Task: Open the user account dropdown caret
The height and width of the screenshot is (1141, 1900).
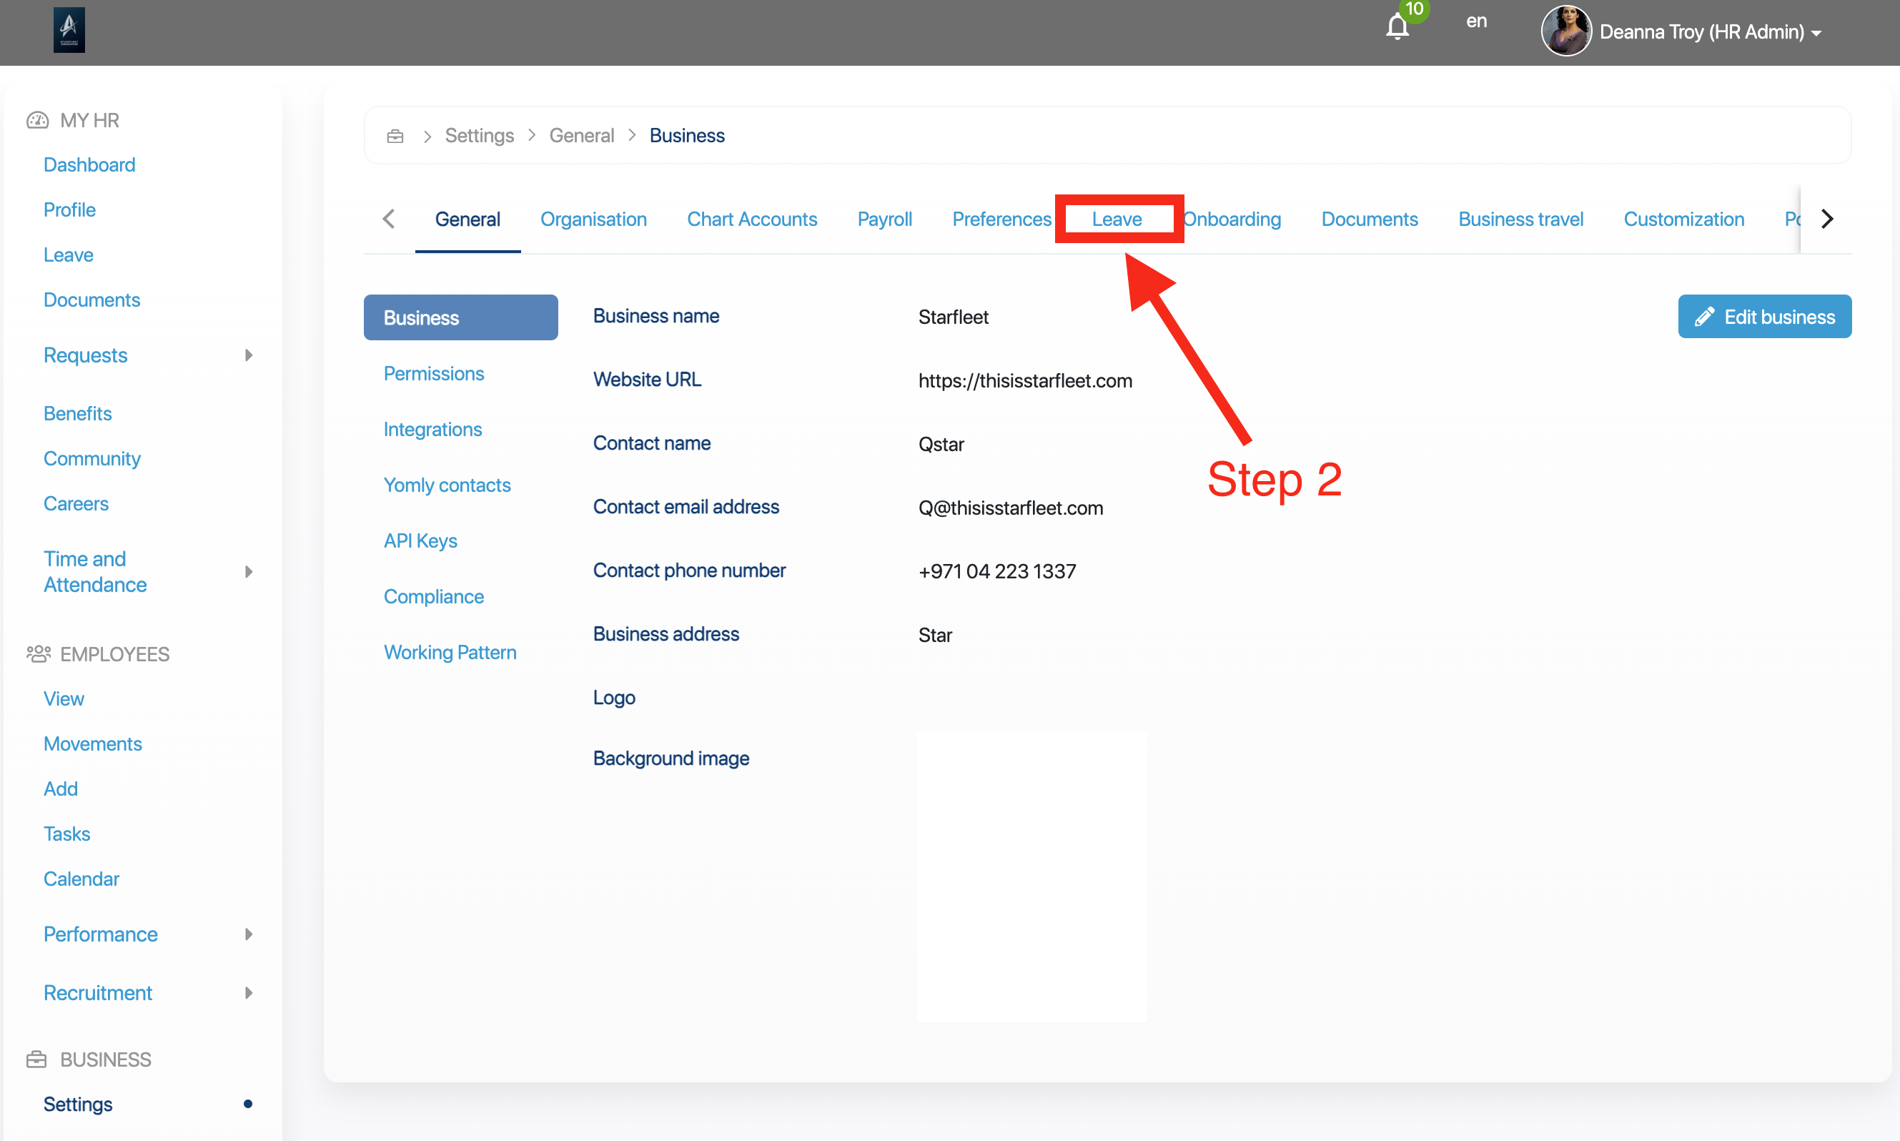Action: click(x=1817, y=33)
